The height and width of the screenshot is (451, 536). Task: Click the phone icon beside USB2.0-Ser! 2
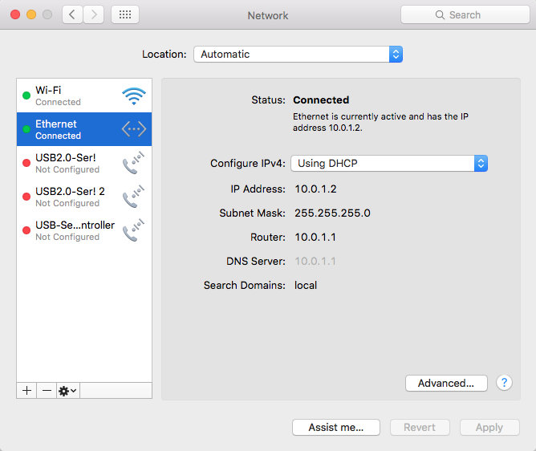(134, 197)
